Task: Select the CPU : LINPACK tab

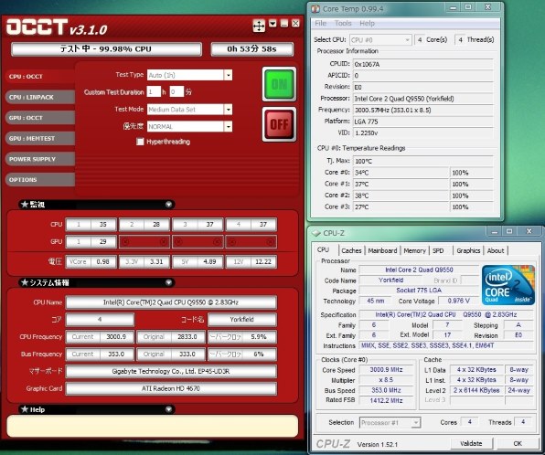Action: click(40, 97)
